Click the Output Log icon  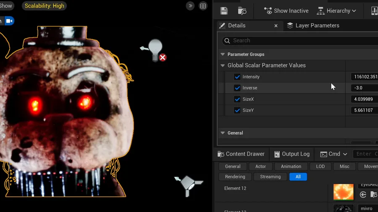[277, 154]
